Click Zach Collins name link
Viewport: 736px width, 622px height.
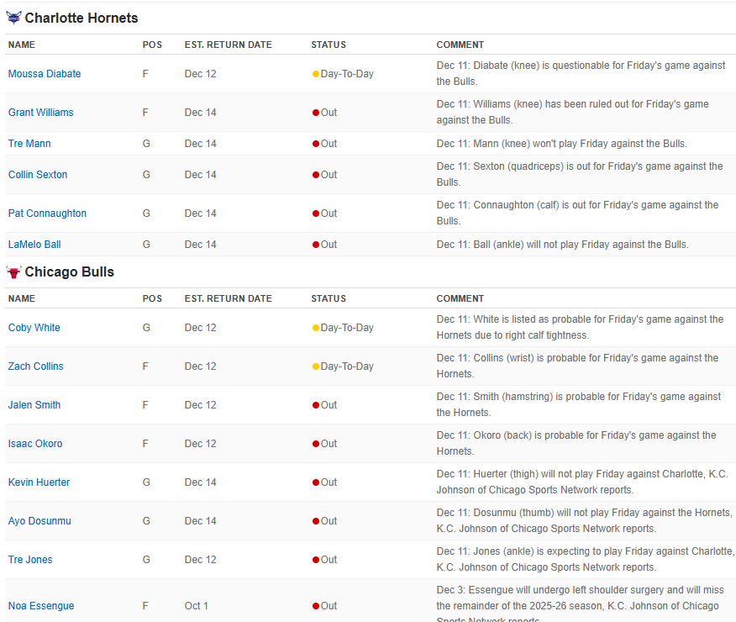(x=36, y=366)
